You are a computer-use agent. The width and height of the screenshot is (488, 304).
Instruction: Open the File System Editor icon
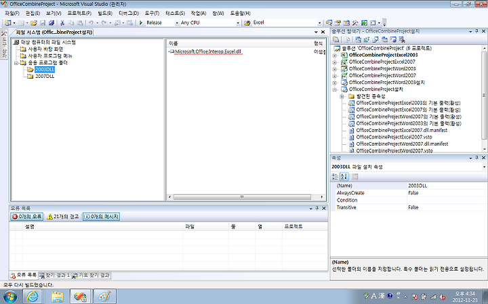point(358,39)
